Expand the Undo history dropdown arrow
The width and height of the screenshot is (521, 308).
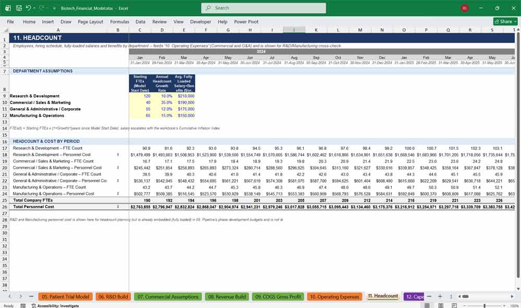pos(34,8)
